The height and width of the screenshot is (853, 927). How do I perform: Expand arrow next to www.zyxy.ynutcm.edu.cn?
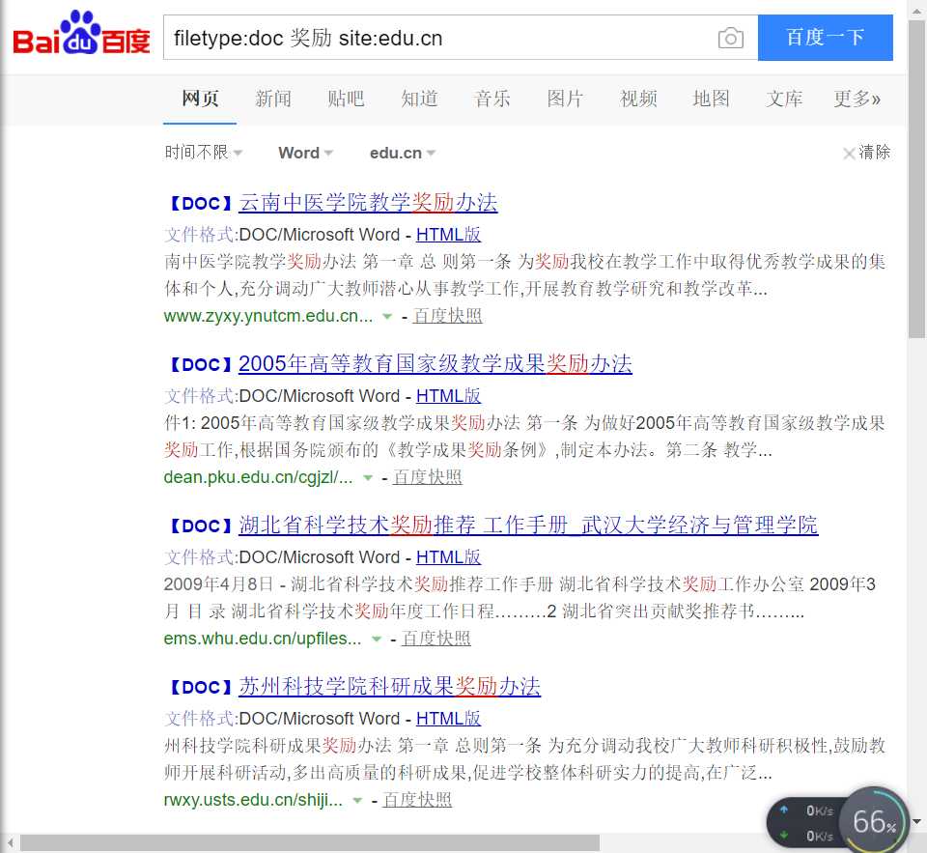coord(387,317)
